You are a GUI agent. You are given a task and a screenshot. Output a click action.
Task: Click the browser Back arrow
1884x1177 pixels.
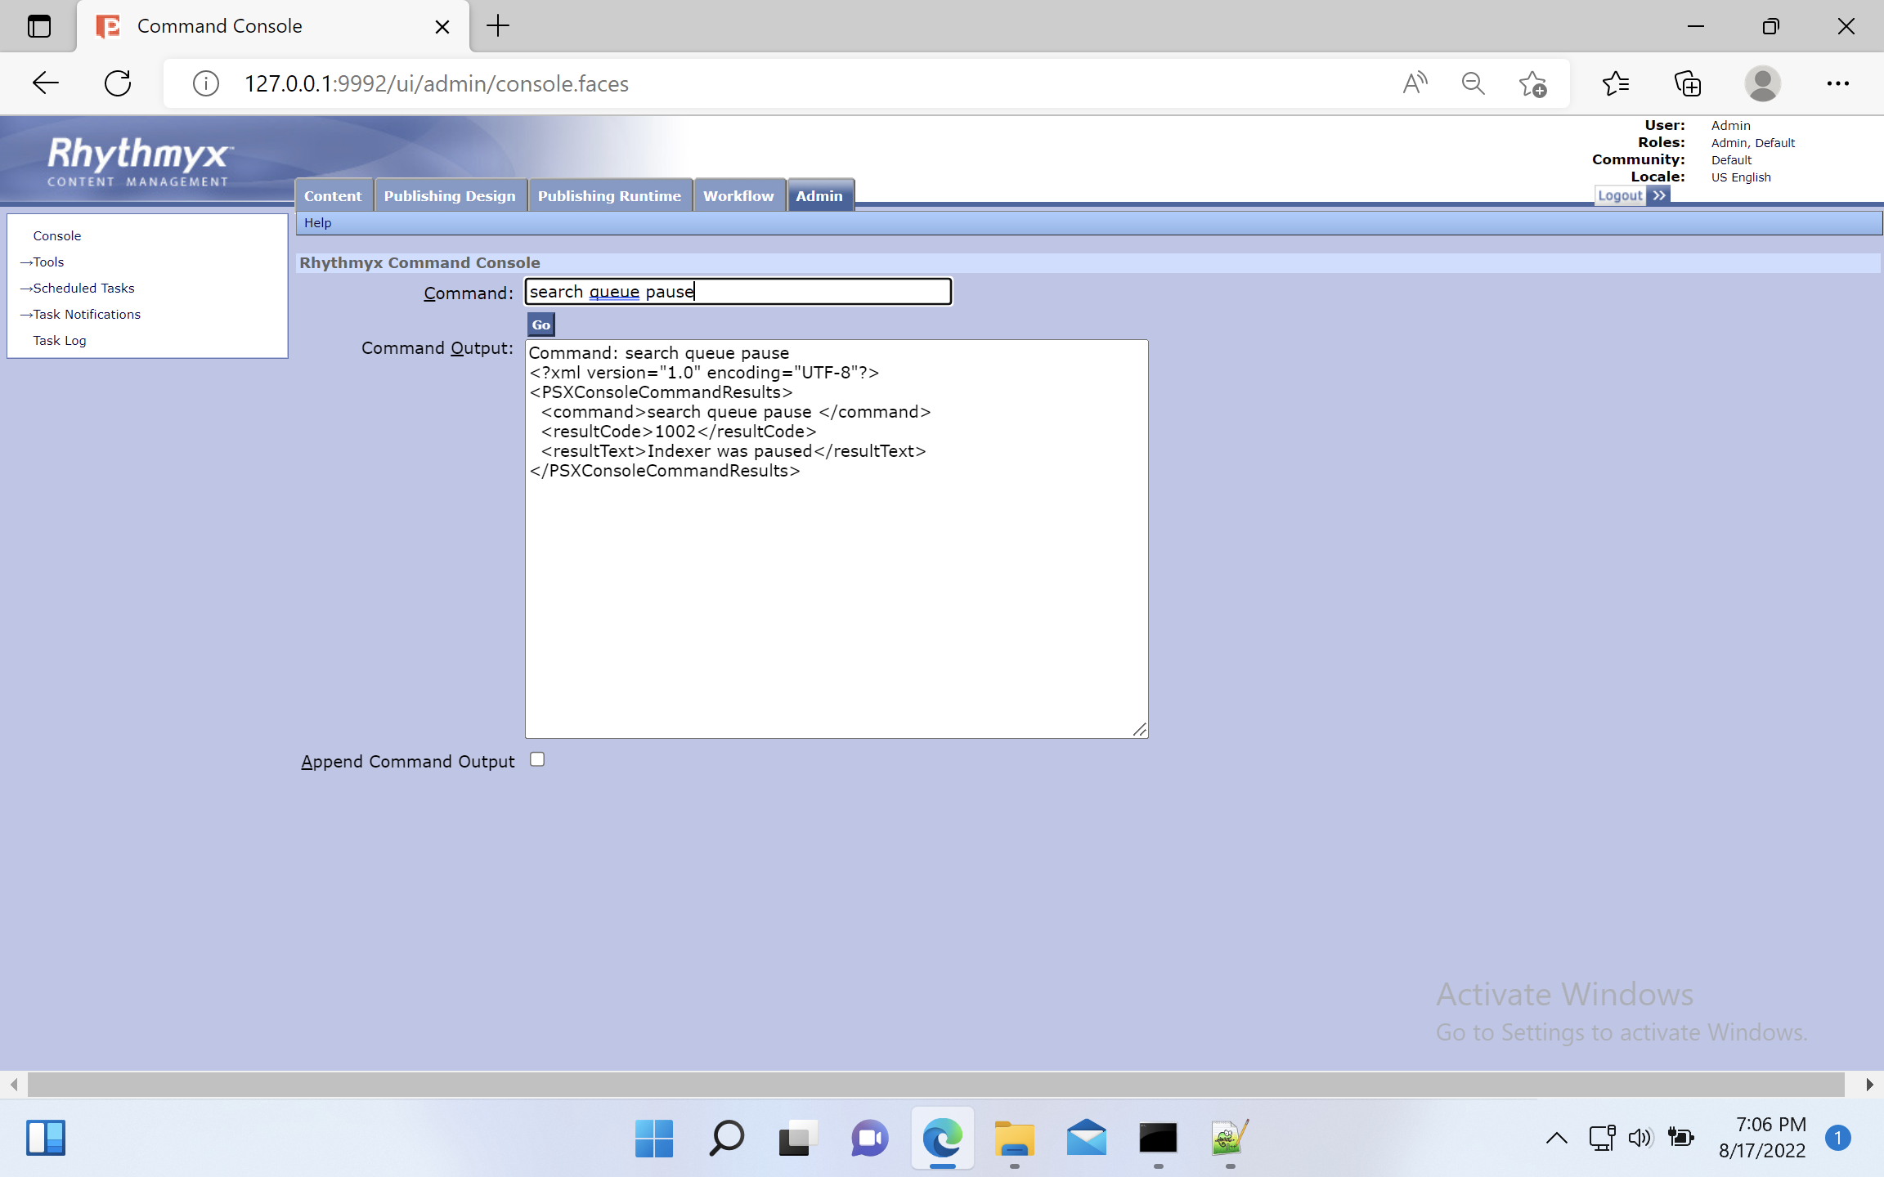coord(46,83)
